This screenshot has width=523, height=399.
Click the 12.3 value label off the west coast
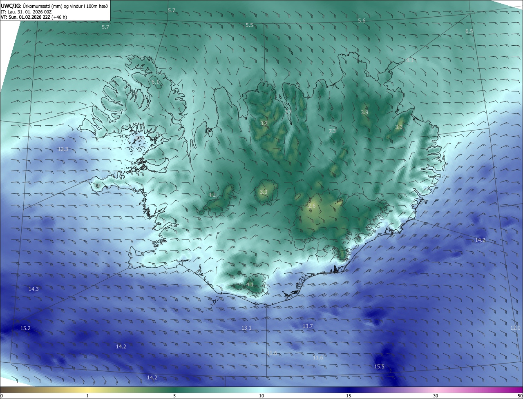click(x=63, y=149)
